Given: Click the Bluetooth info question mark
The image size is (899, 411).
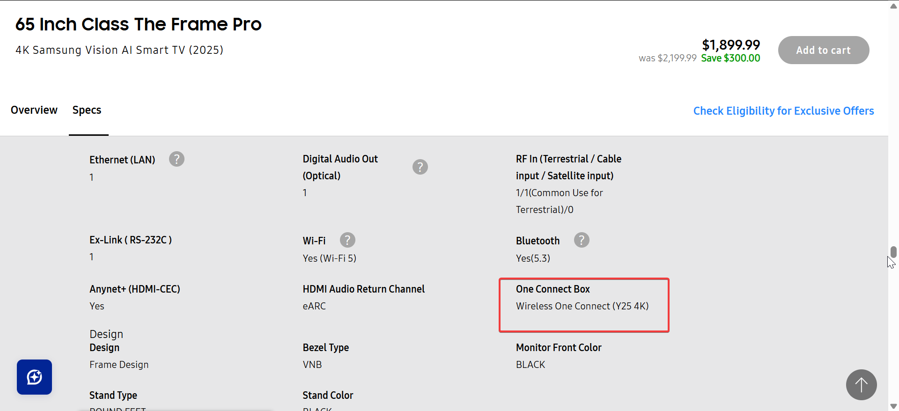Looking at the screenshot, I should pyautogui.click(x=582, y=240).
